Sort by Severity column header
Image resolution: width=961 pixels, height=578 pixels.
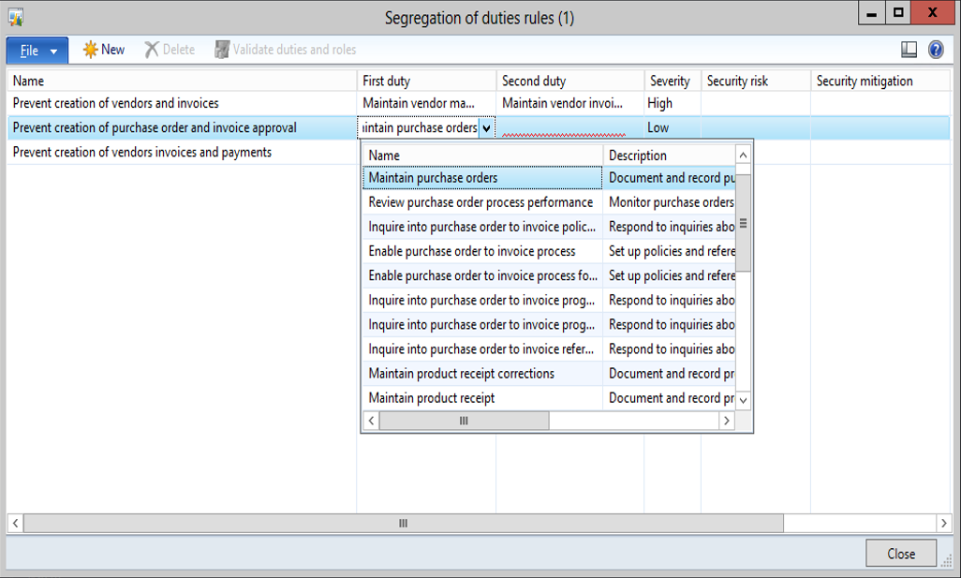tap(670, 82)
